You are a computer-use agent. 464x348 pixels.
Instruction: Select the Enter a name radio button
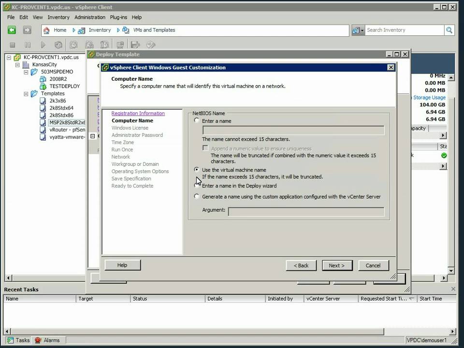(x=197, y=120)
